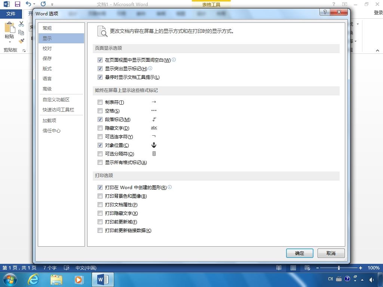Toggle the paragraph marks checkbox
383x287 pixels.
click(x=100, y=119)
